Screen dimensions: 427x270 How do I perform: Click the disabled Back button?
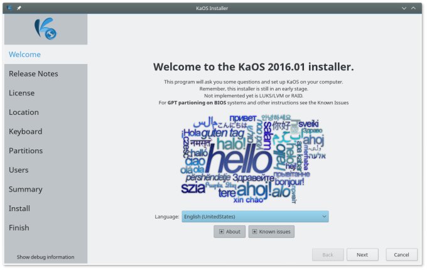click(328, 255)
